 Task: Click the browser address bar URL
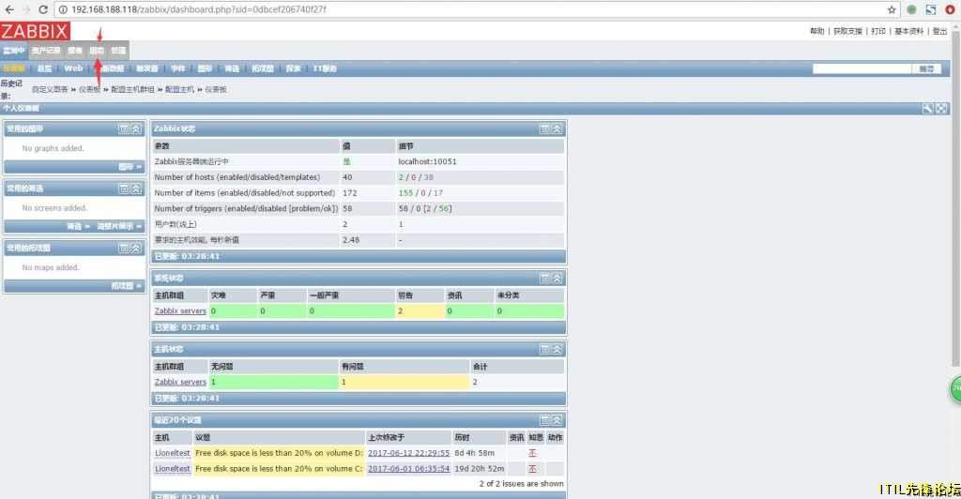(199, 9)
